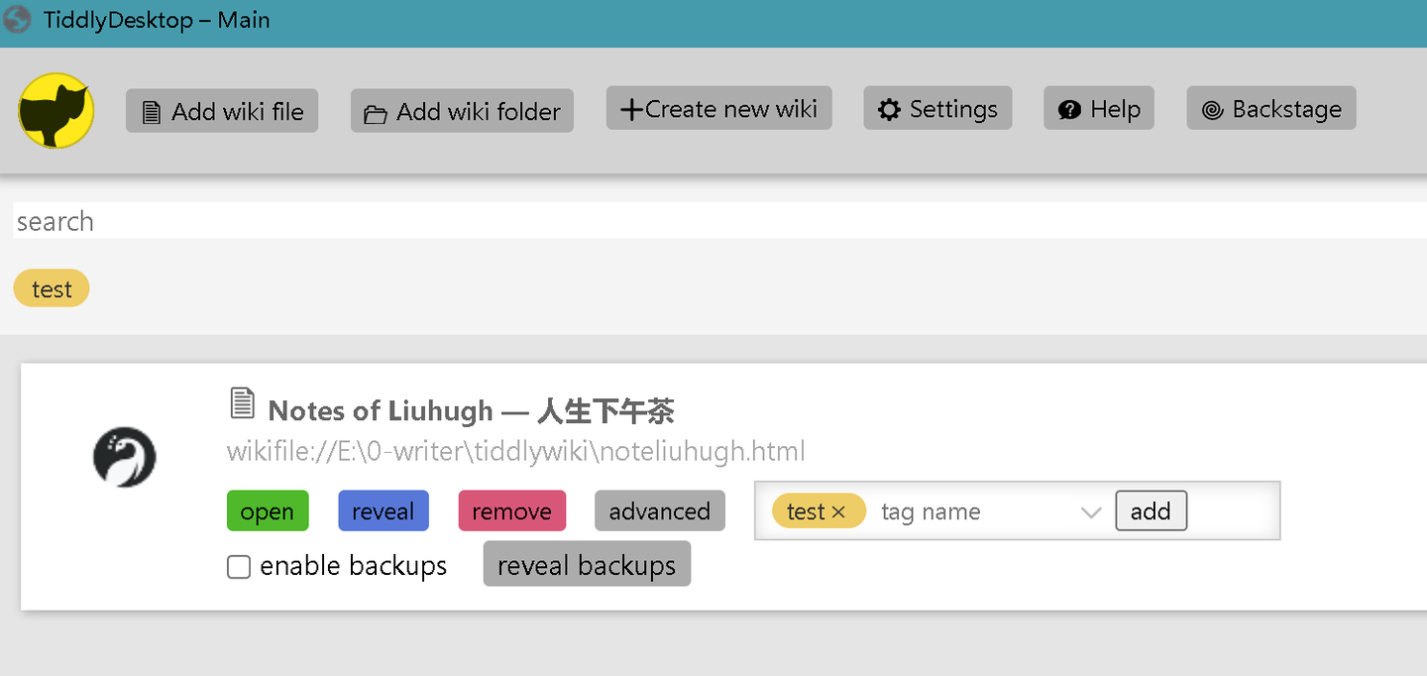Open the Notes of Liuhugh wiki

pos(268,510)
